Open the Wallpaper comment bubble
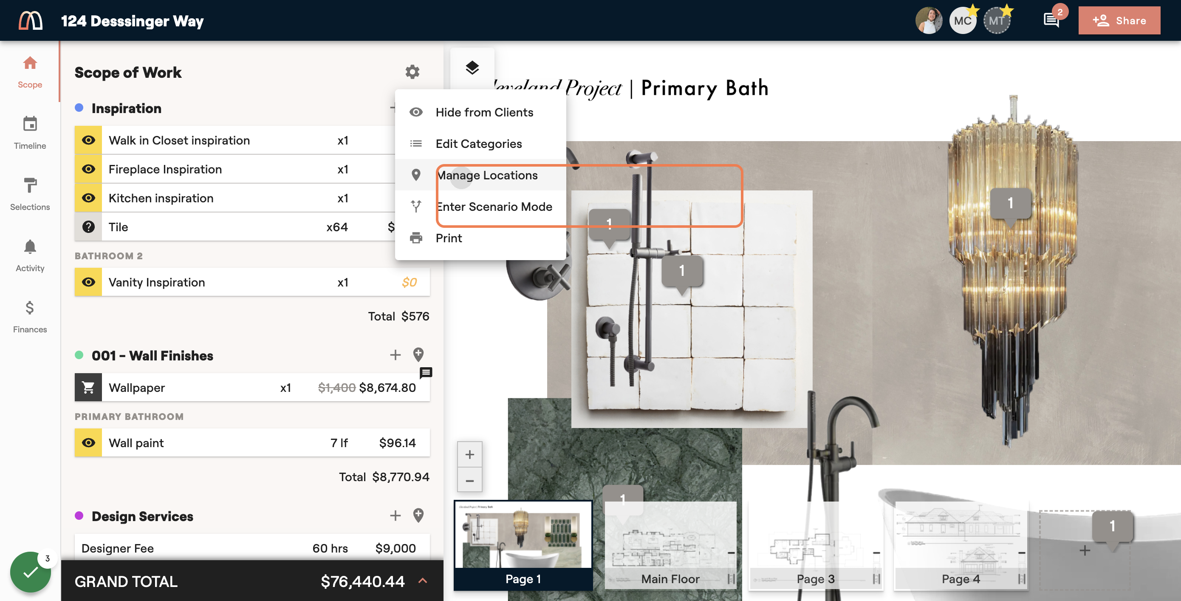Screen dimensions: 1181x601 [426, 372]
